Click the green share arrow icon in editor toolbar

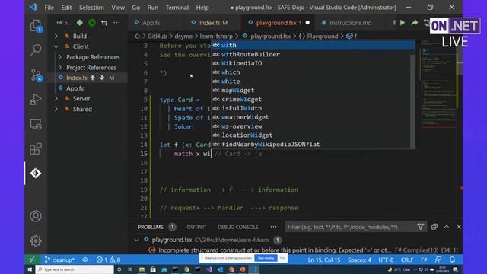(414, 23)
